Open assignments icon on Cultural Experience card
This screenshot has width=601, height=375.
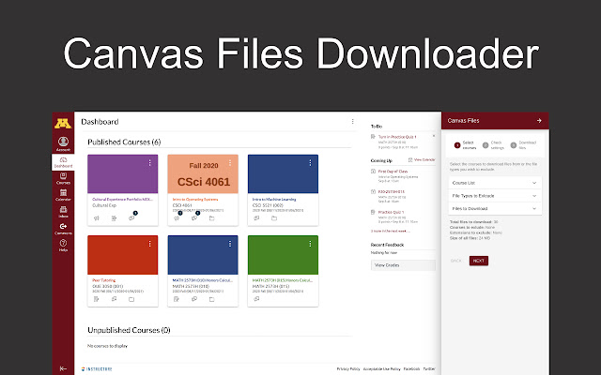tap(114, 218)
